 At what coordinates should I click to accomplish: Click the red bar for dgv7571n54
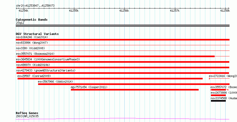(135, 90)
